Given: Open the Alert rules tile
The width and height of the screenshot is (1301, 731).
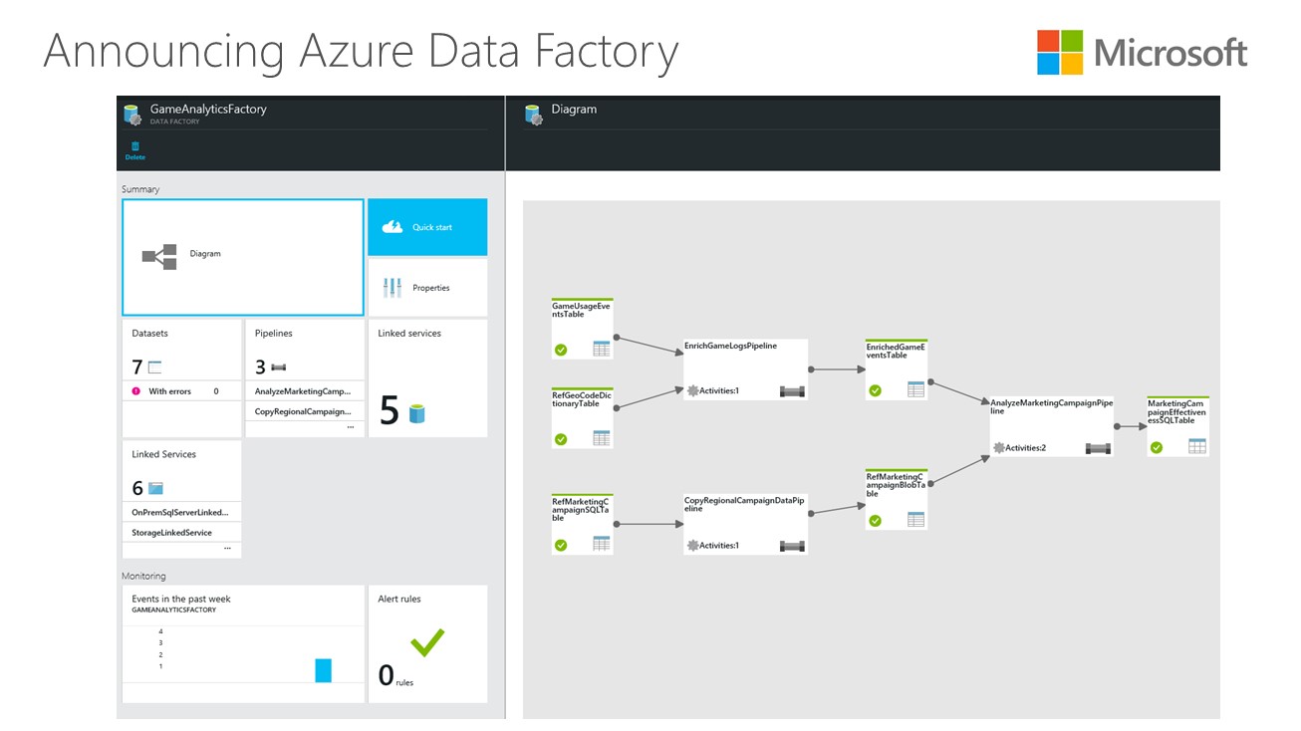Looking at the screenshot, I should (x=427, y=643).
